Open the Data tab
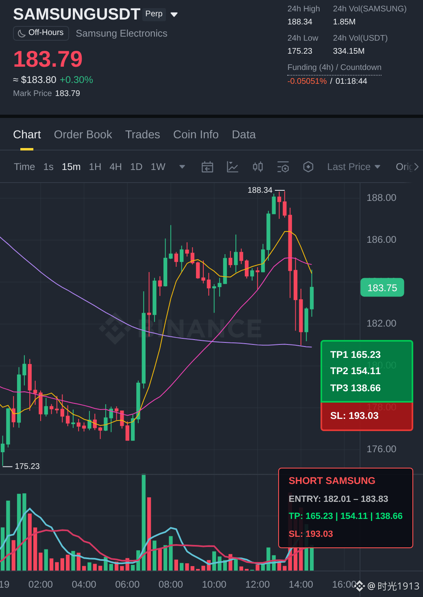The width and height of the screenshot is (423, 597). tap(244, 135)
